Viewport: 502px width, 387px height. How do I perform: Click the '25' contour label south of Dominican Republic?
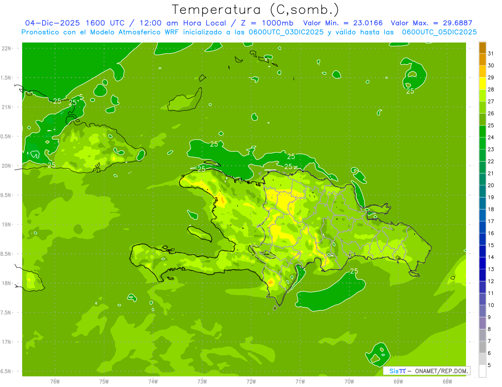click(x=354, y=271)
